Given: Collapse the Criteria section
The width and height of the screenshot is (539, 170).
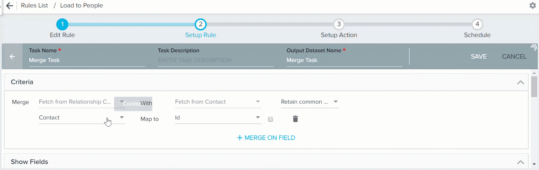Looking at the screenshot, I should pyautogui.click(x=520, y=82).
